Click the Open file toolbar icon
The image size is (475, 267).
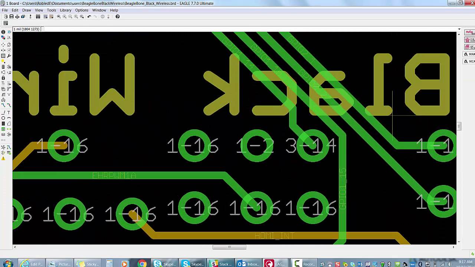[6, 17]
